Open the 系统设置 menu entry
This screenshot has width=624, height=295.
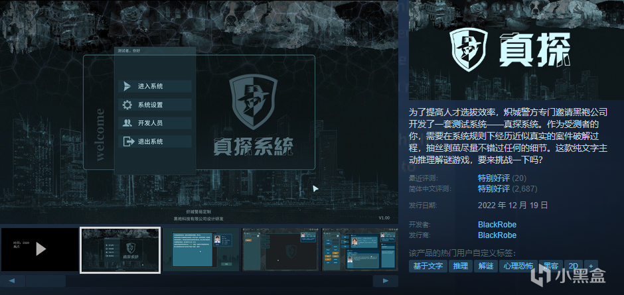(155, 105)
